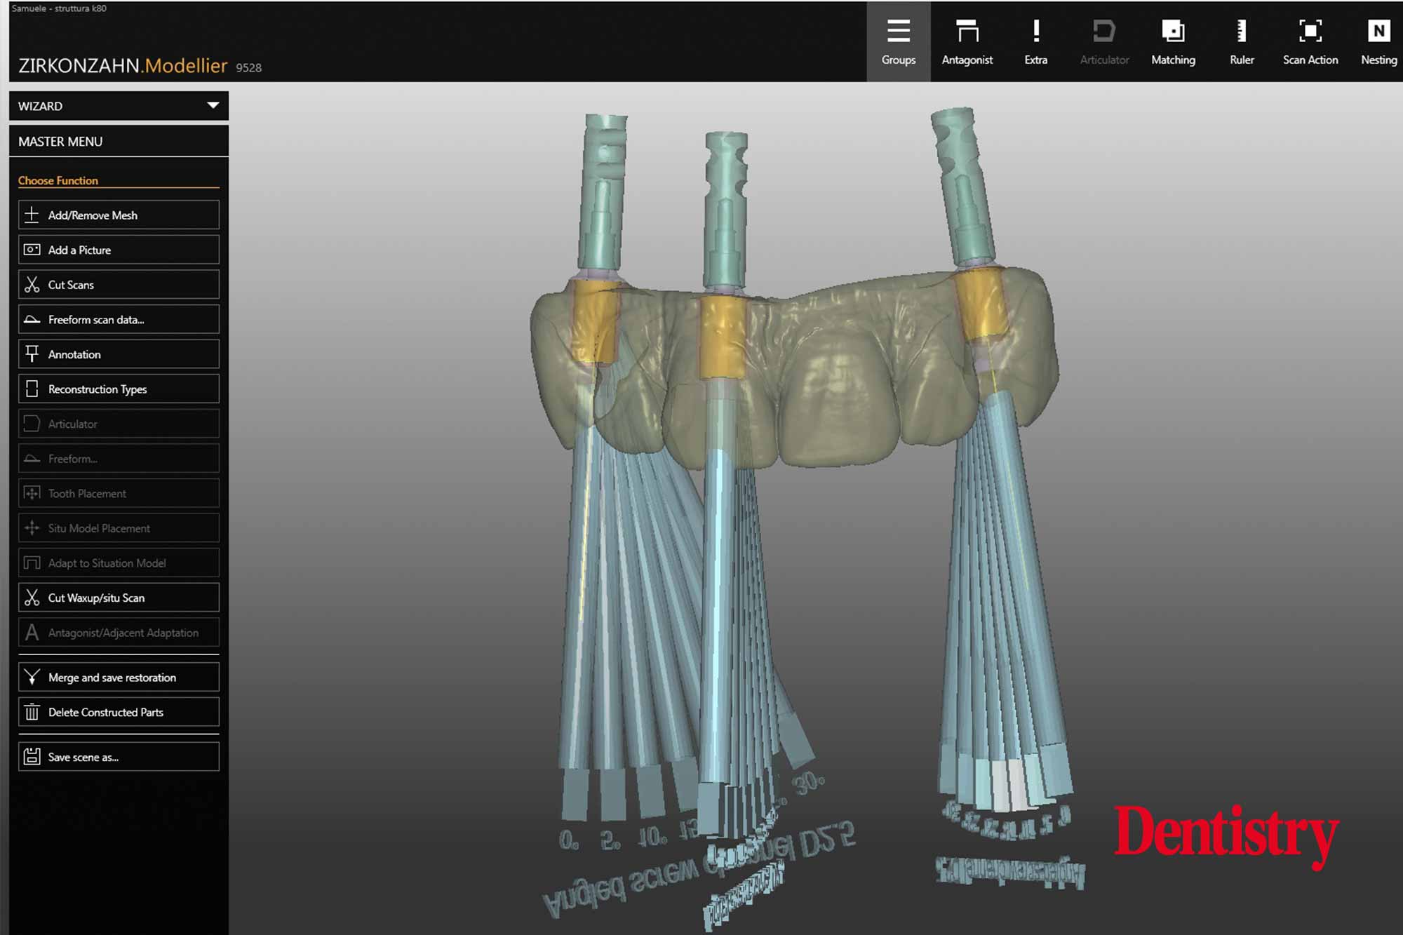The height and width of the screenshot is (935, 1403).
Task: Click the pin icon beside Annotation
Action: click(32, 354)
